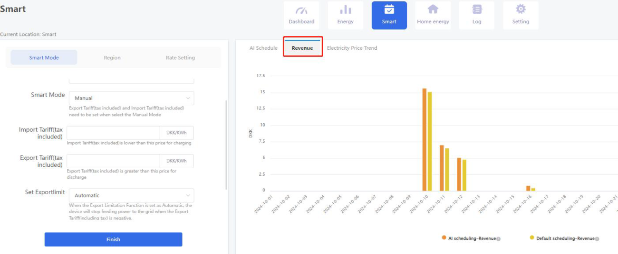Click the Export Tariff input field
The width and height of the screenshot is (618, 254).
click(113, 161)
